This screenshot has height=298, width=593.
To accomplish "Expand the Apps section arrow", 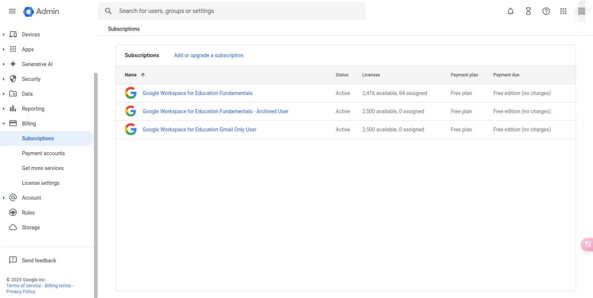I will pyautogui.click(x=4, y=49).
